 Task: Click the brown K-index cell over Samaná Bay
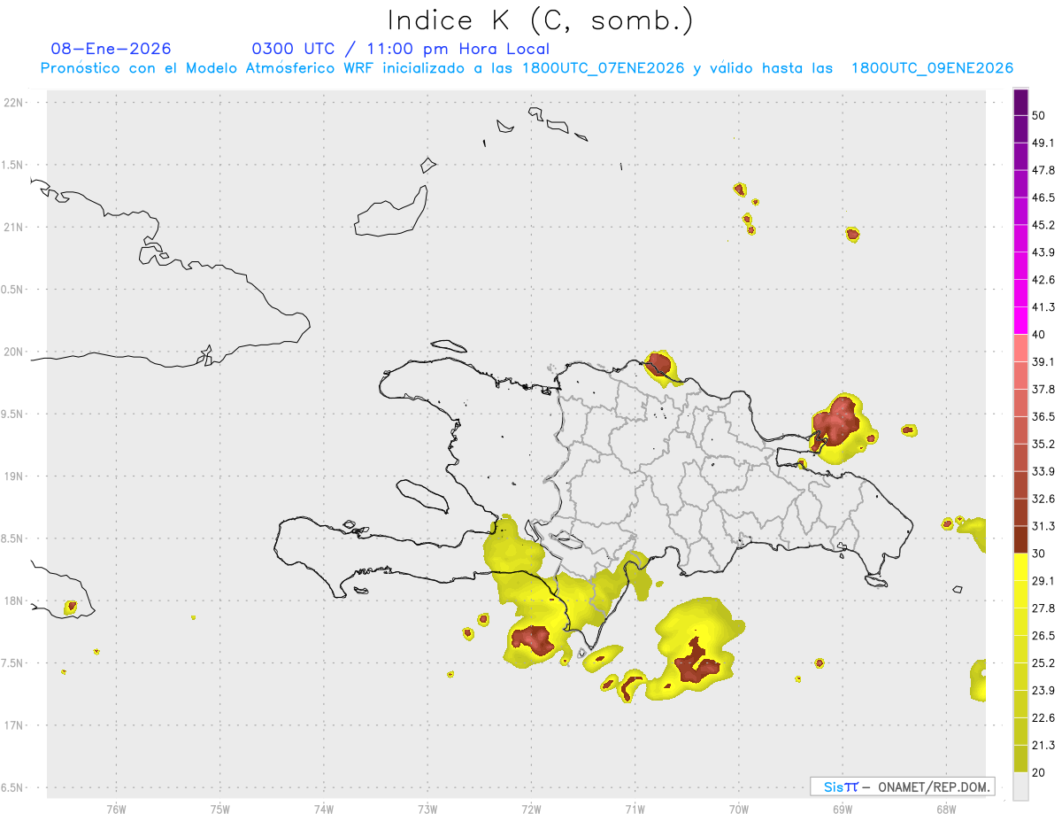pyautogui.click(x=836, y=422)
